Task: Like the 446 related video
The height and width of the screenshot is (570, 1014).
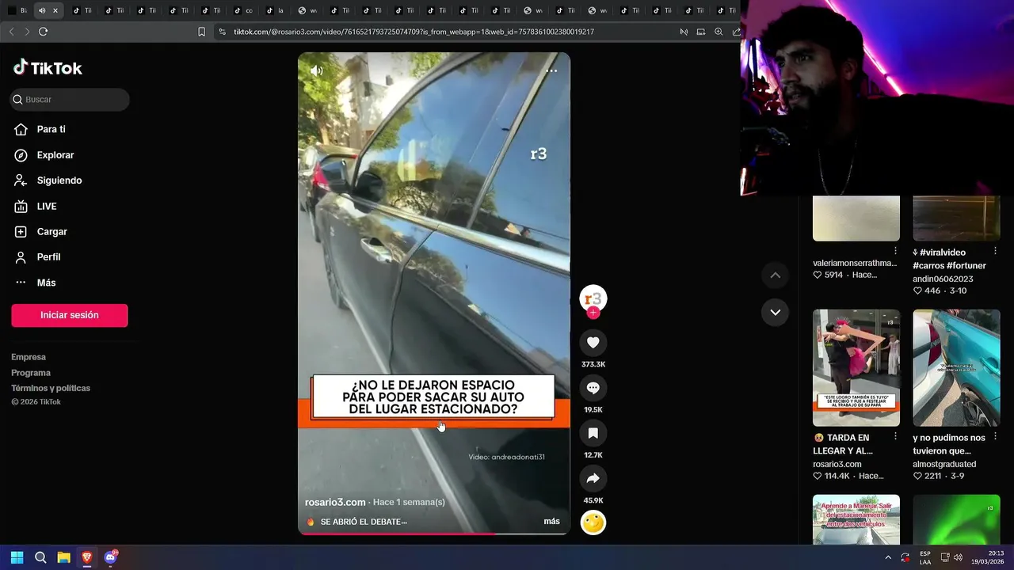Action: 917,291
